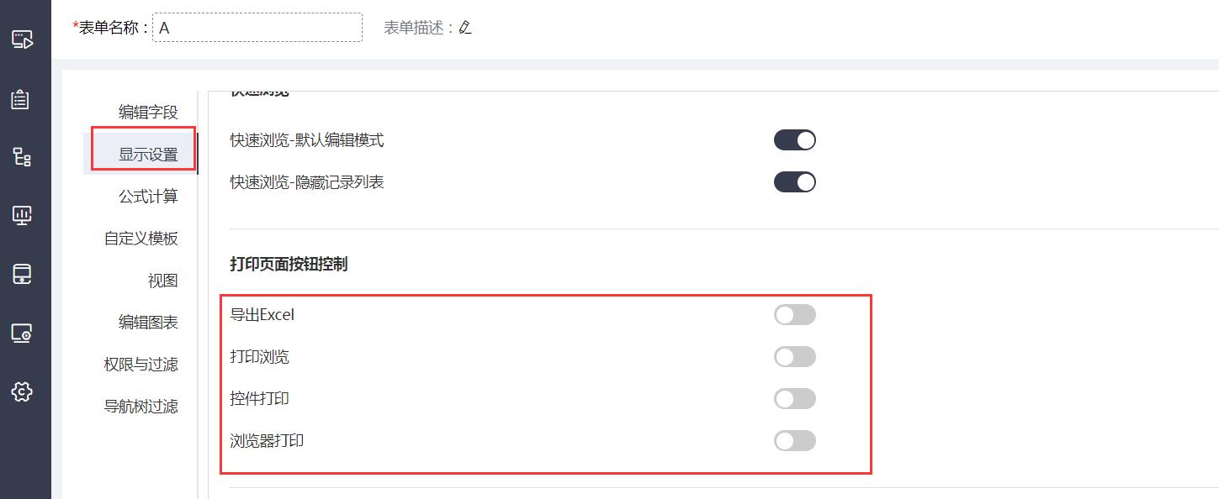Enable the 导出Excel toggle
The image size is (1219, 499).
(795, 315)
